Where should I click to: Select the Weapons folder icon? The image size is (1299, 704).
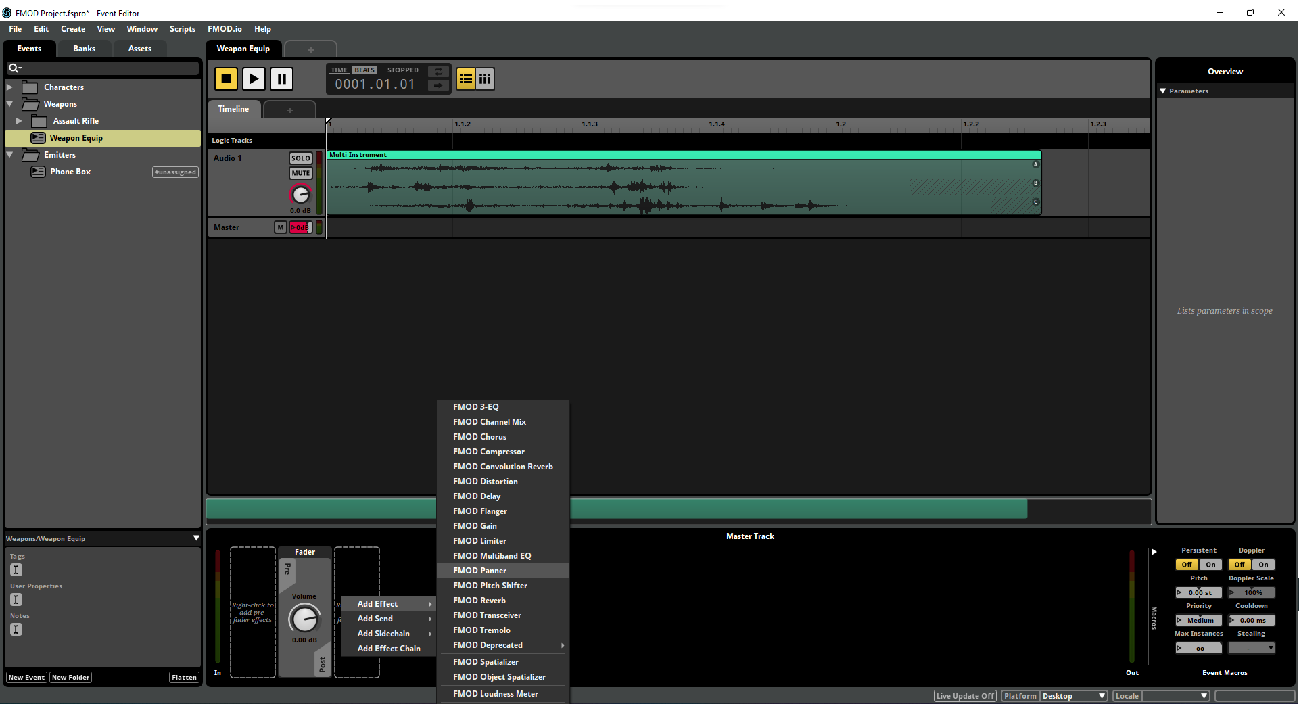click(x=30, y=104)
